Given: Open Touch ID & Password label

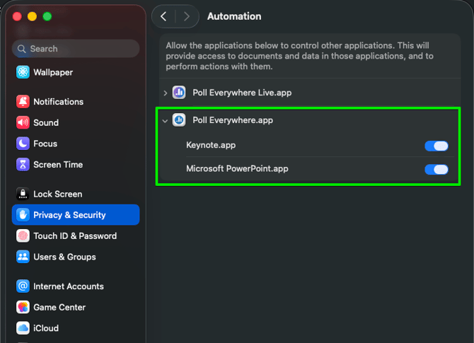Looking at the screenshot, I should (x=75, y=236).
